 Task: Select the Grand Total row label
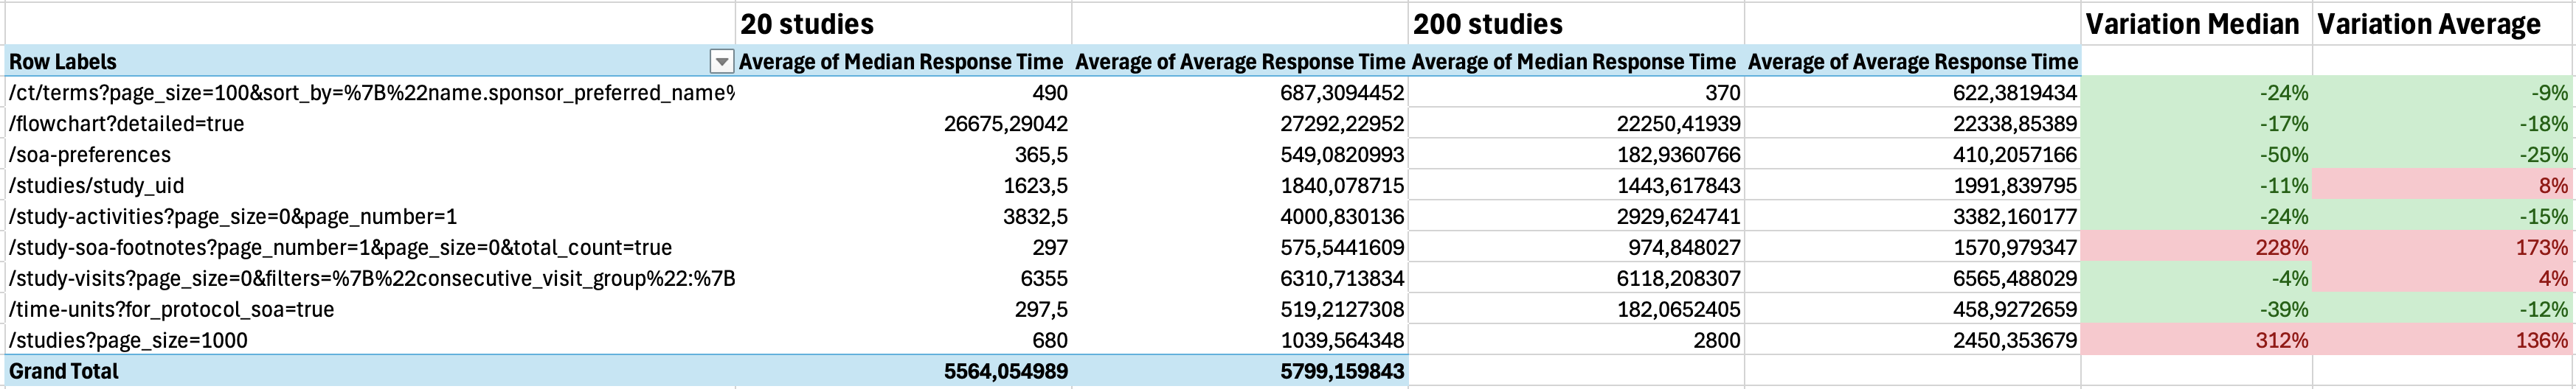(64, 372)
